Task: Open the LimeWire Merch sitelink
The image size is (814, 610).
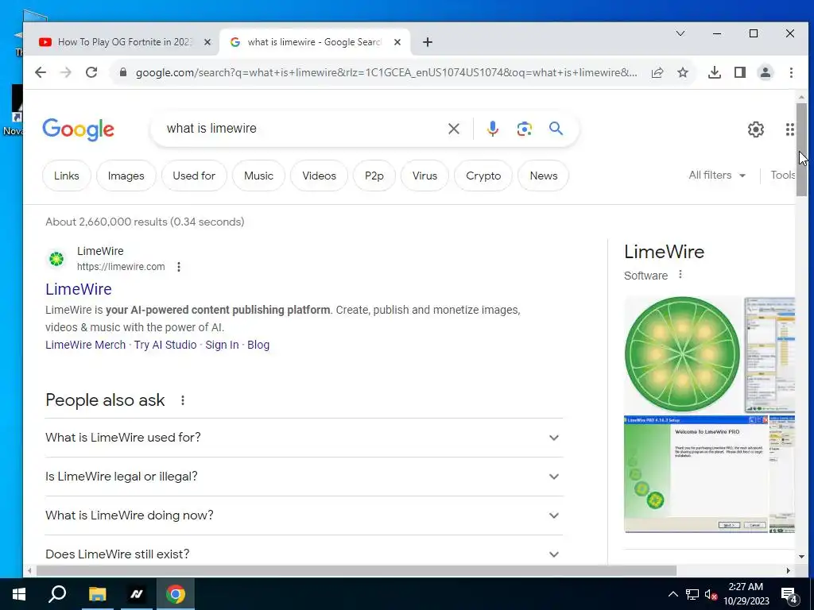Action: (85, 345)
